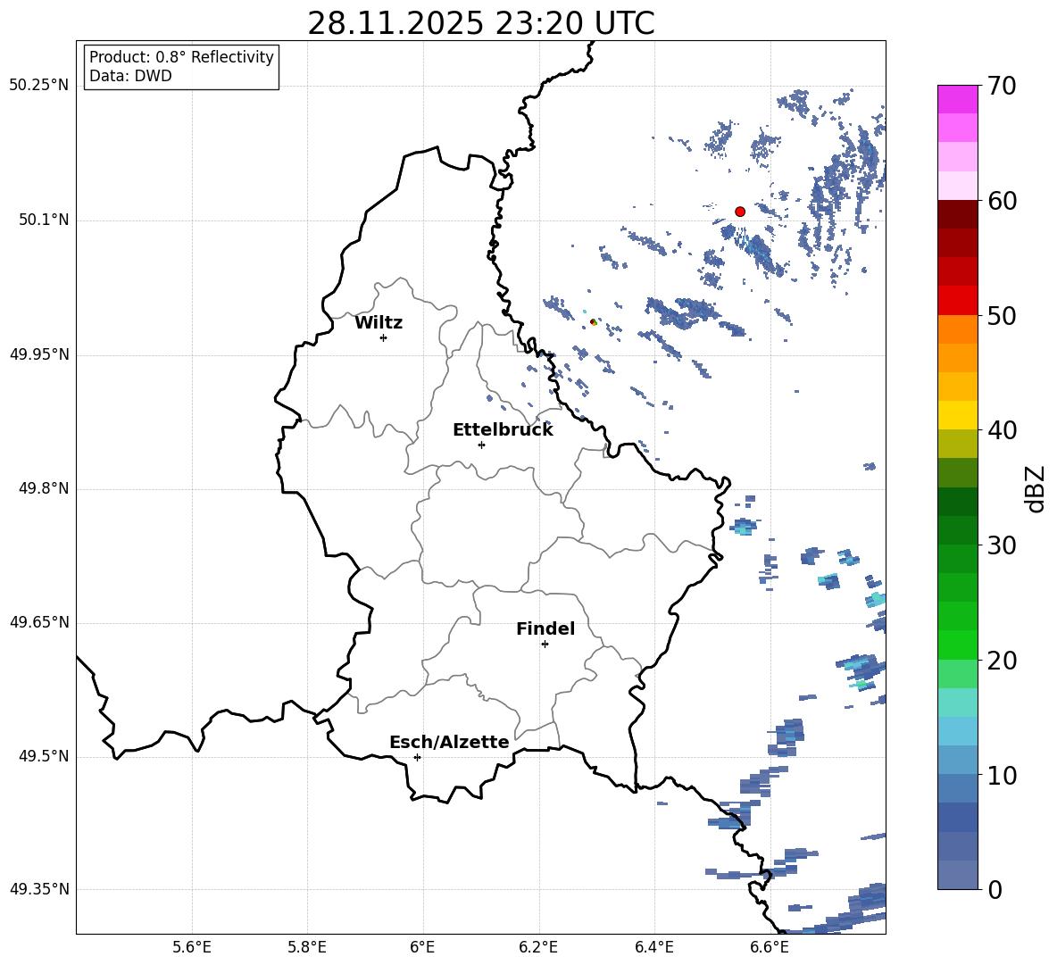
Task: Click the '49.65°N' latitude label
Action: [x=39, y=622]
